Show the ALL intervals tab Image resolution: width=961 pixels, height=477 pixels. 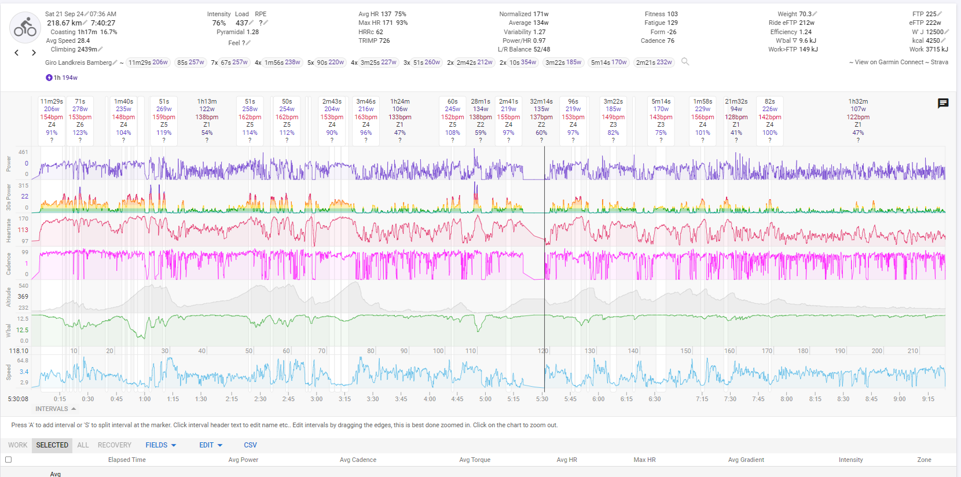tap(83, 445)
